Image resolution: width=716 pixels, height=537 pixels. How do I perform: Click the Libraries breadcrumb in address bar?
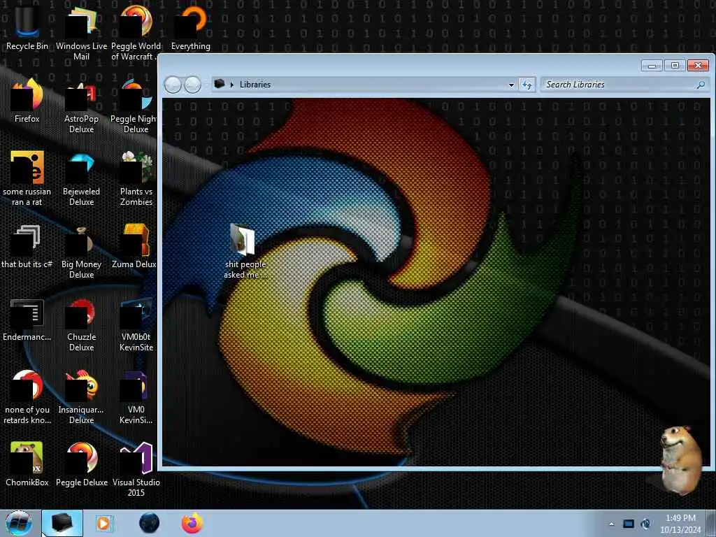255,85
